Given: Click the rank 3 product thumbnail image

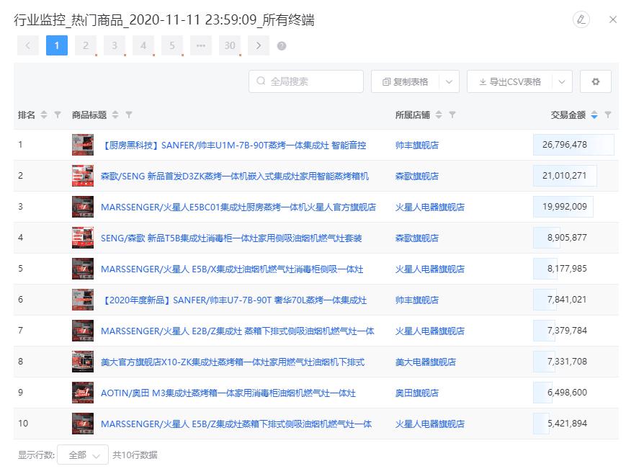Looking at the screenshot, I should (x=83, y=207).
